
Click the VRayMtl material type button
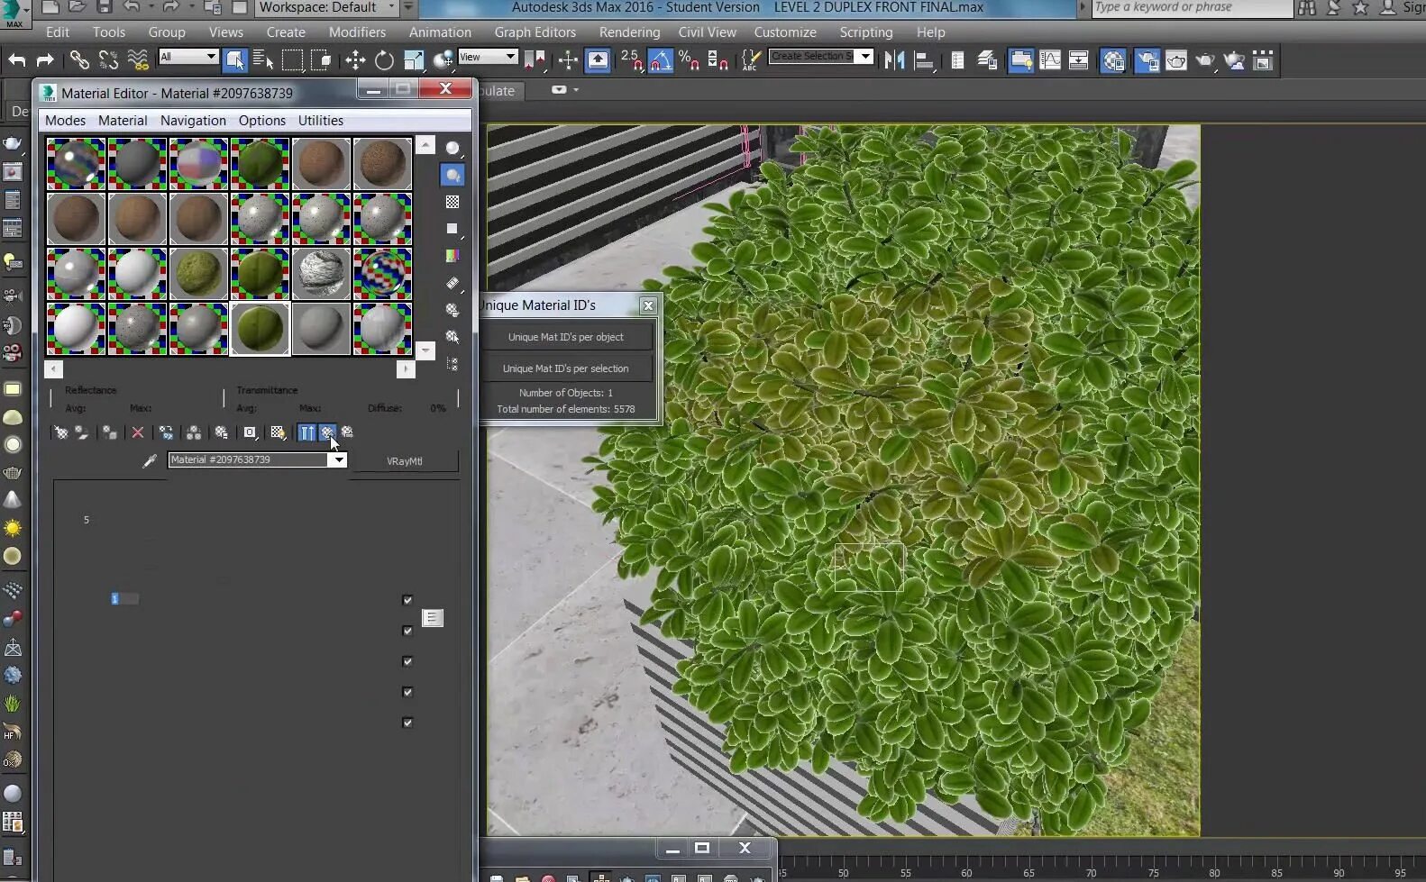(404, 461)
